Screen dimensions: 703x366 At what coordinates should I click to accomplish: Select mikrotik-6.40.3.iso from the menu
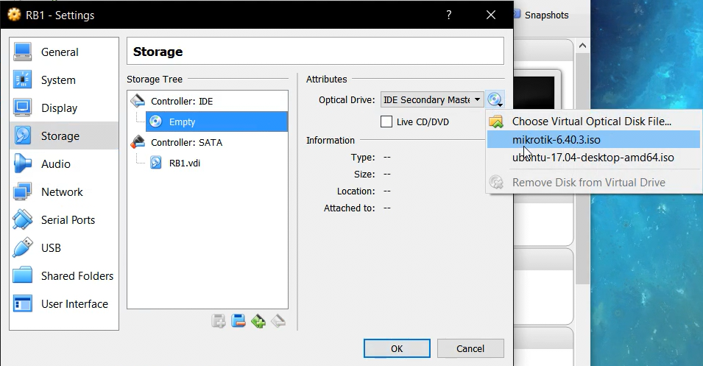[594, 139]
